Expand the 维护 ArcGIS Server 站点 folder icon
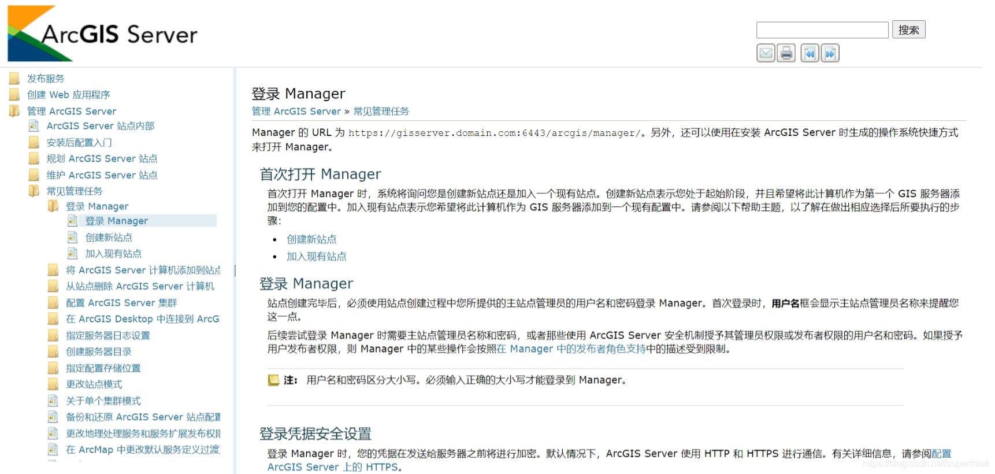Image resolution: width=995 pixels, height=474 pixels. click(x=34, y=175)
